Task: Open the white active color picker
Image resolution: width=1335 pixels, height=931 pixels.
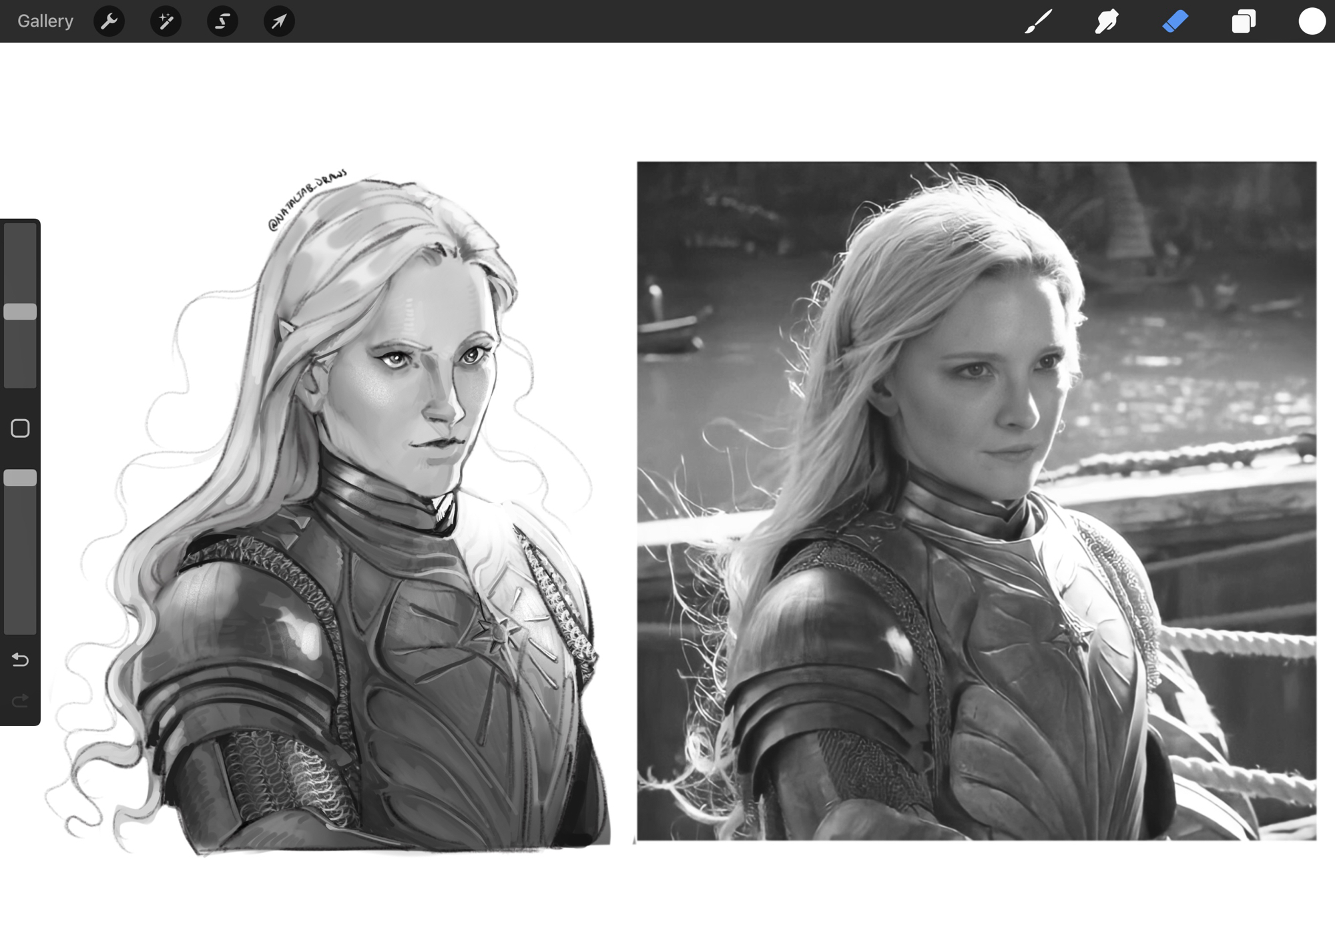Action: [x=1312, y=21]
